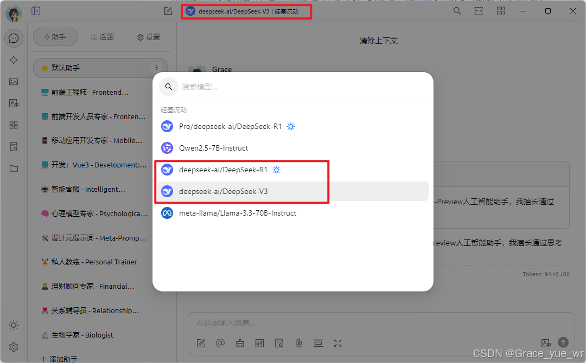
Task: Attach a file with the paperclip icon
Action: coord(298,343)
